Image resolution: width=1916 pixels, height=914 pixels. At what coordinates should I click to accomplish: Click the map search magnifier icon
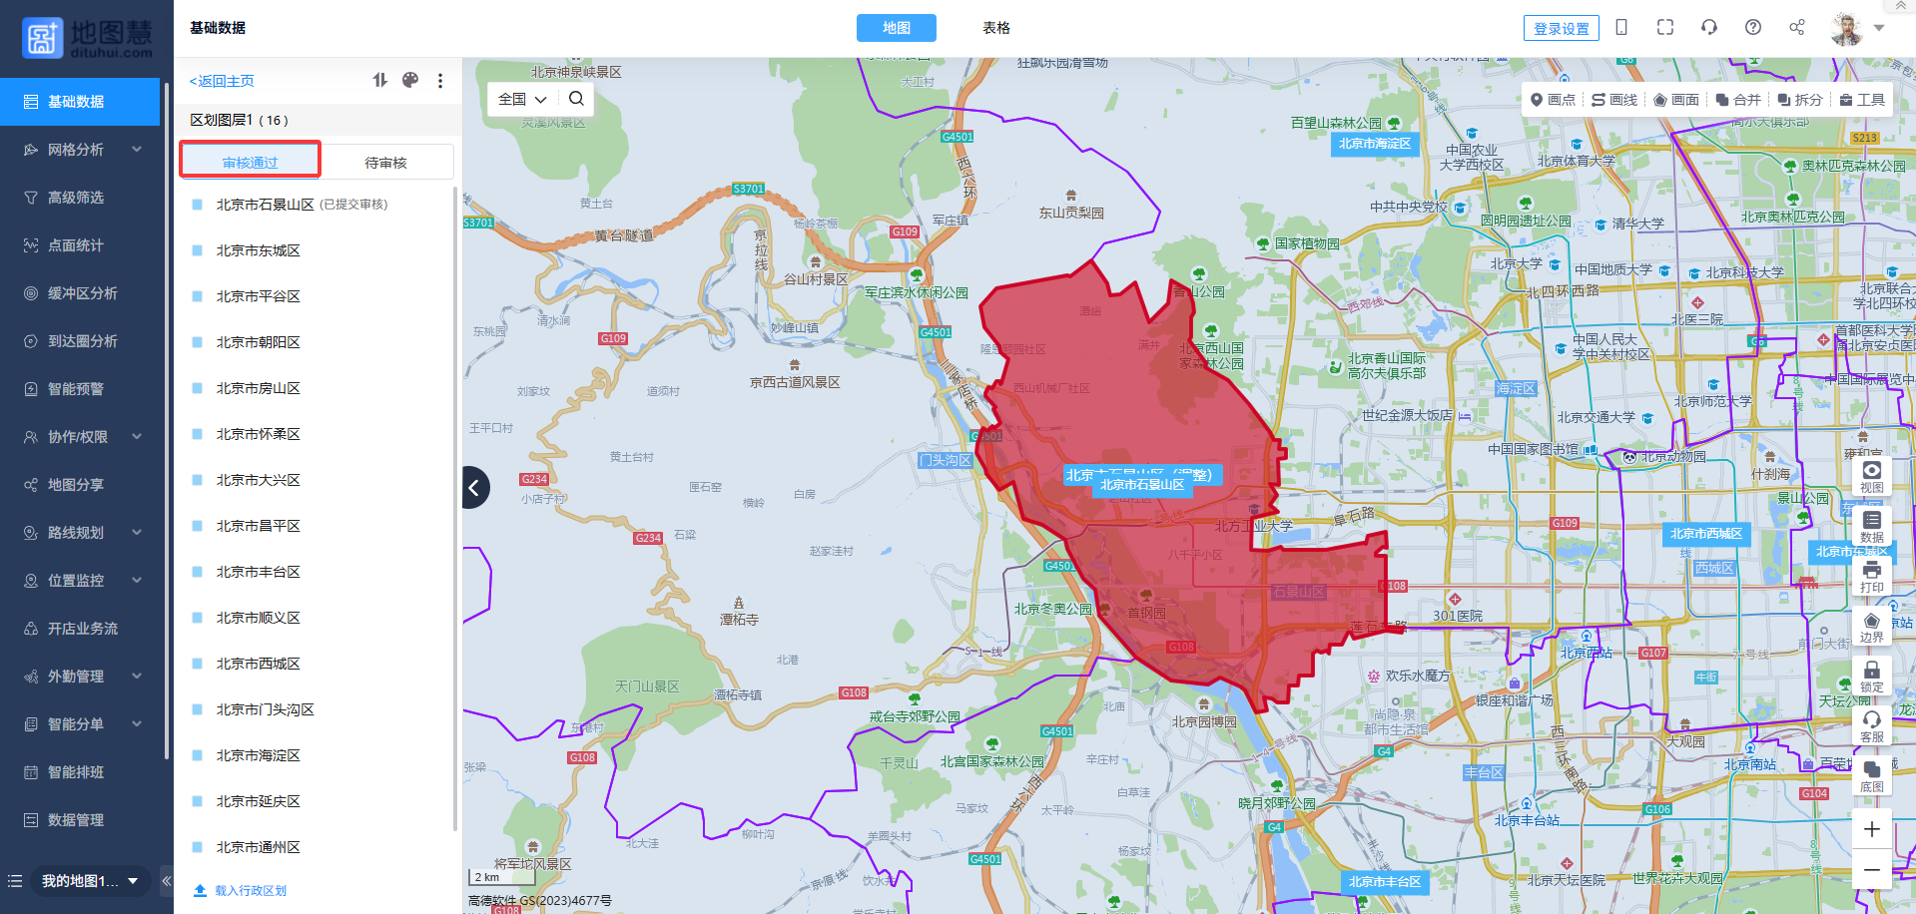click(x=576, y=99)
